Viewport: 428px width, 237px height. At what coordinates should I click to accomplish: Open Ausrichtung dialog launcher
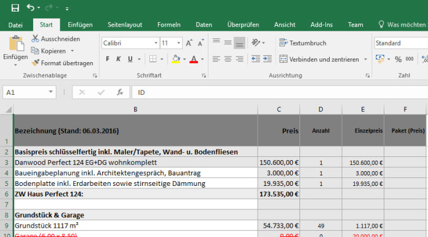(368, 76)
